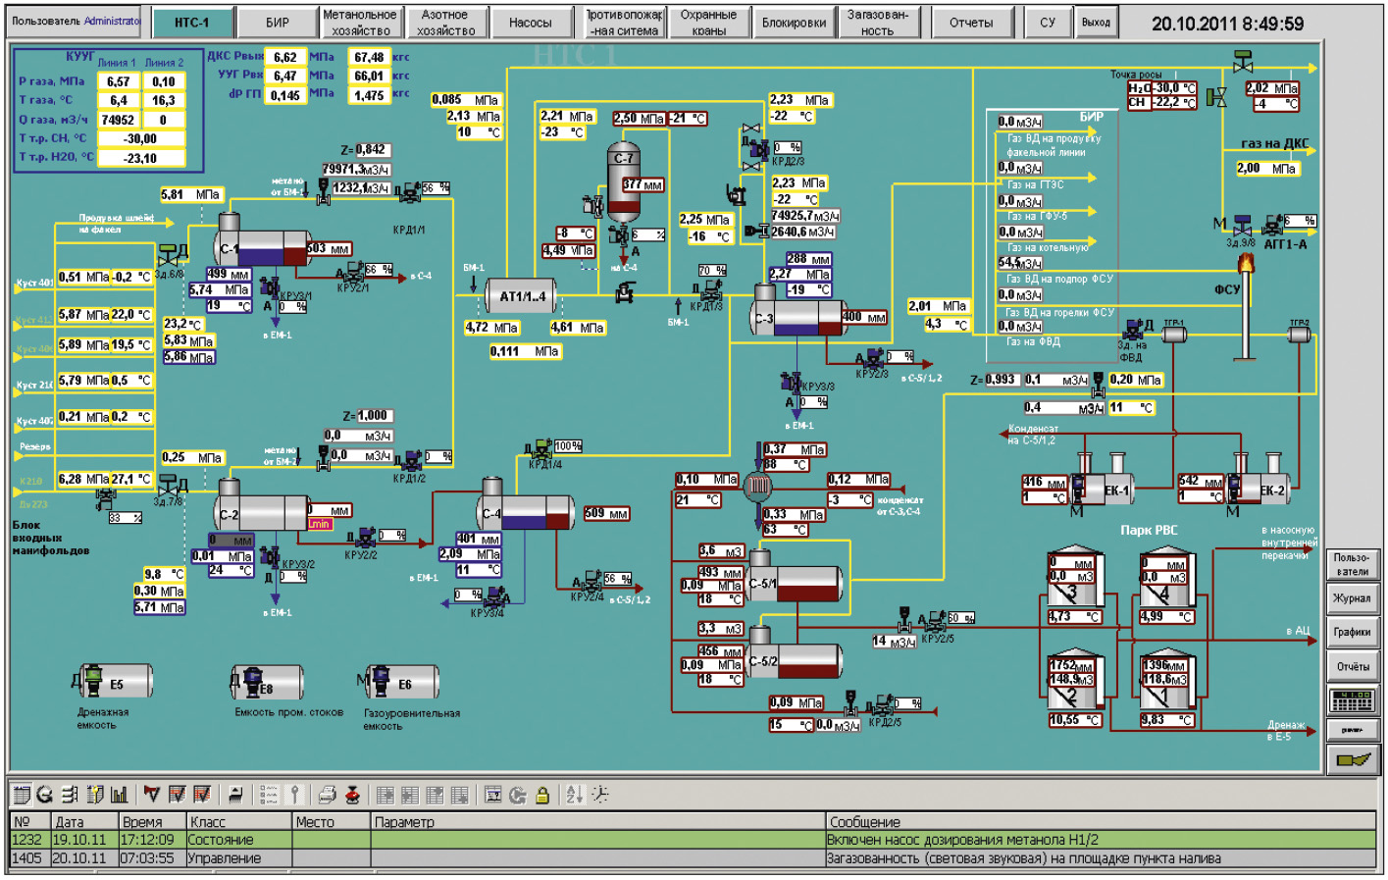
Task: Open the Азотное хозяйство tab
Action: (x=445, y=22)
